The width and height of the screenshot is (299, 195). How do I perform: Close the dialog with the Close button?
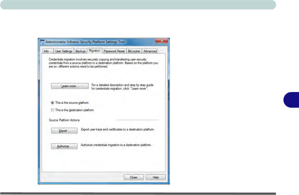coord(134,177)
